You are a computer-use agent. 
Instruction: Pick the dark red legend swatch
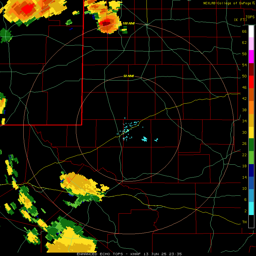coord(251,69)
